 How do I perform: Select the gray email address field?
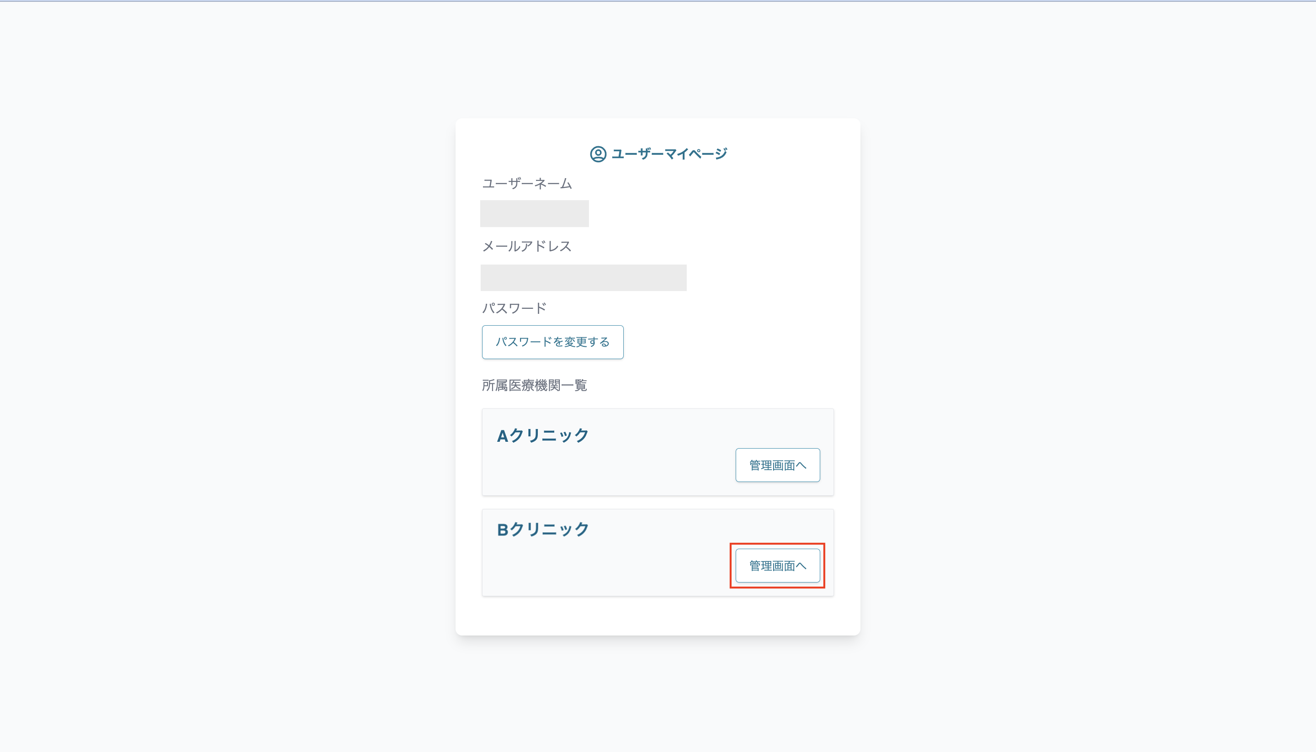[x=583, y=278]
